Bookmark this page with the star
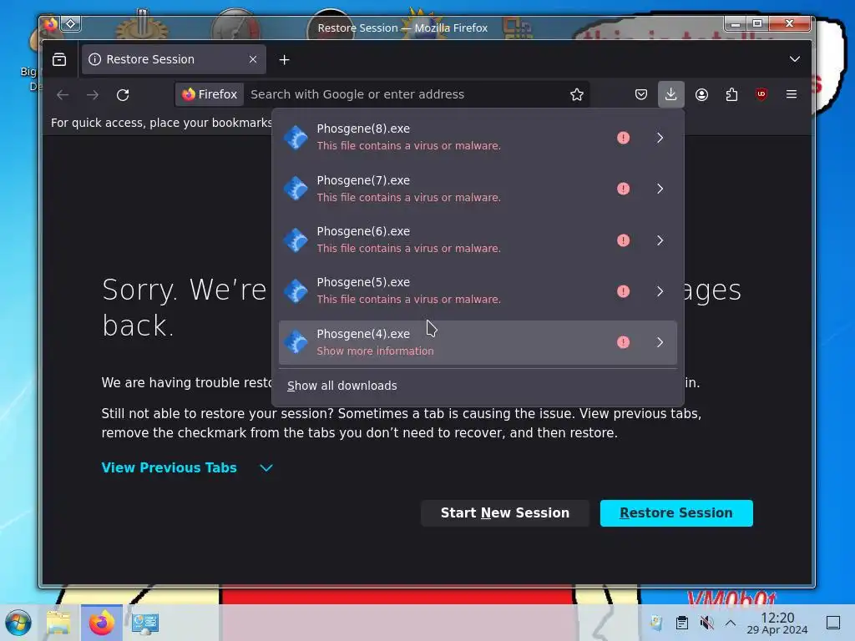 (576, 94)
